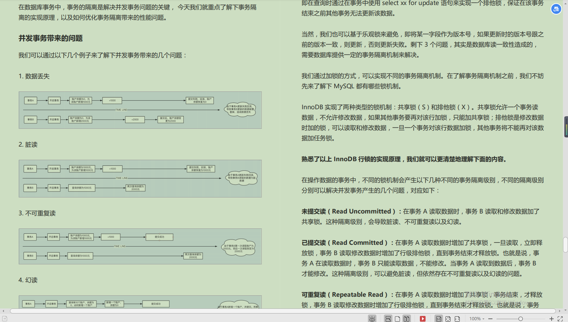Click left arrow of horizontal scrollbar
568x322 pixels.
pos(3,311)
